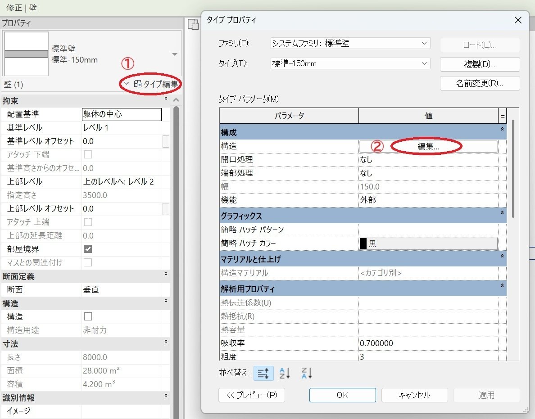Viewport: 535px width, 419px height.
Task: Open the wall type selector dropdown arrow
Action: pyautogui.click(x=175, y=54)
